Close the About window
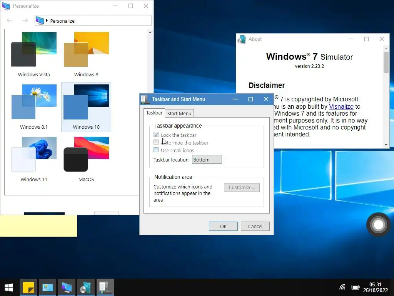 (382, 39)
